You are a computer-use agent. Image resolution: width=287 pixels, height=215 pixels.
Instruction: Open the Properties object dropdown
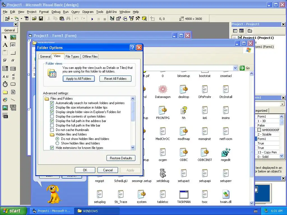click(282, 104)
